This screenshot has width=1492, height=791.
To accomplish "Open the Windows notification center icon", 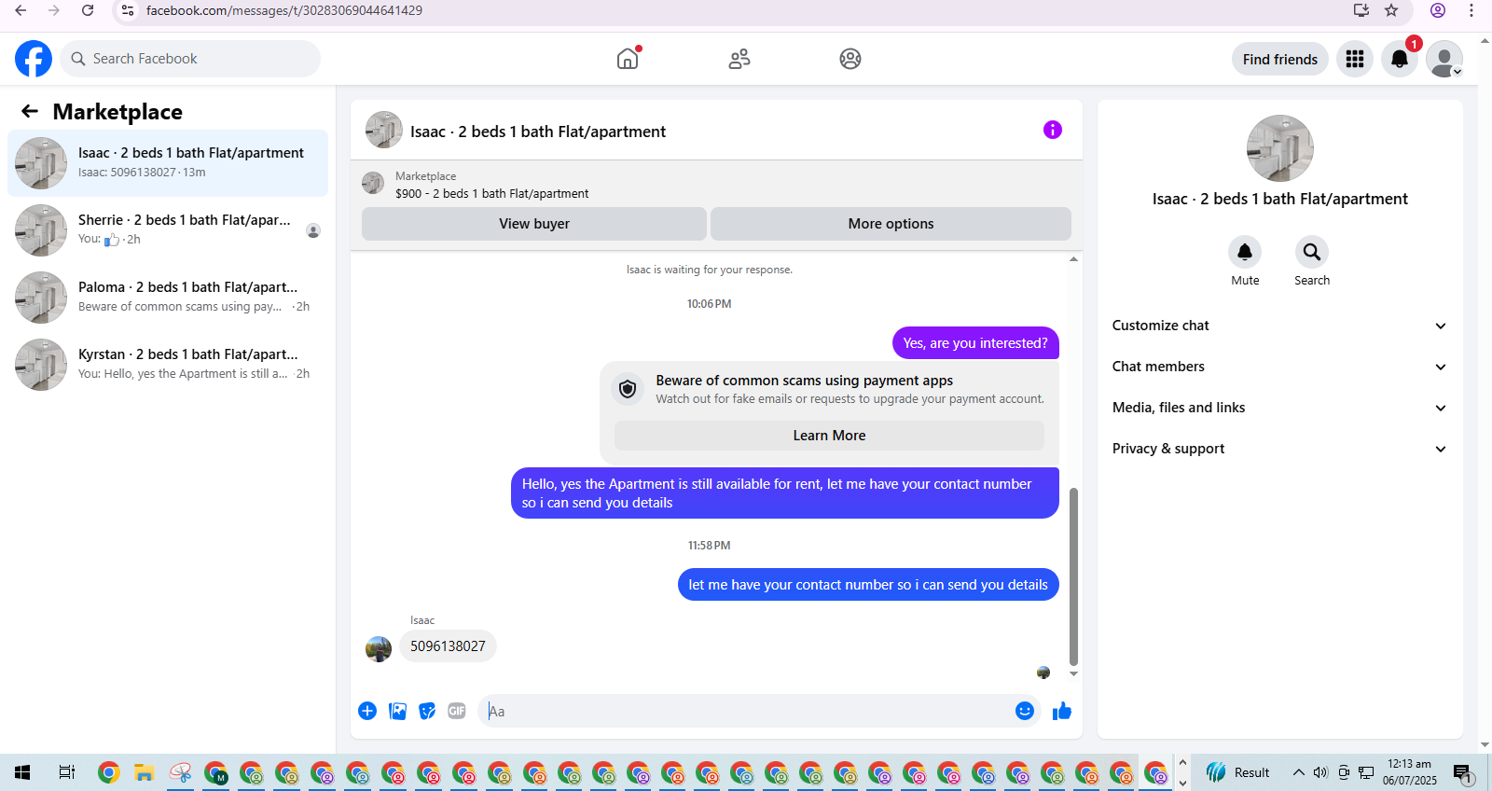I will [1463, 772].
